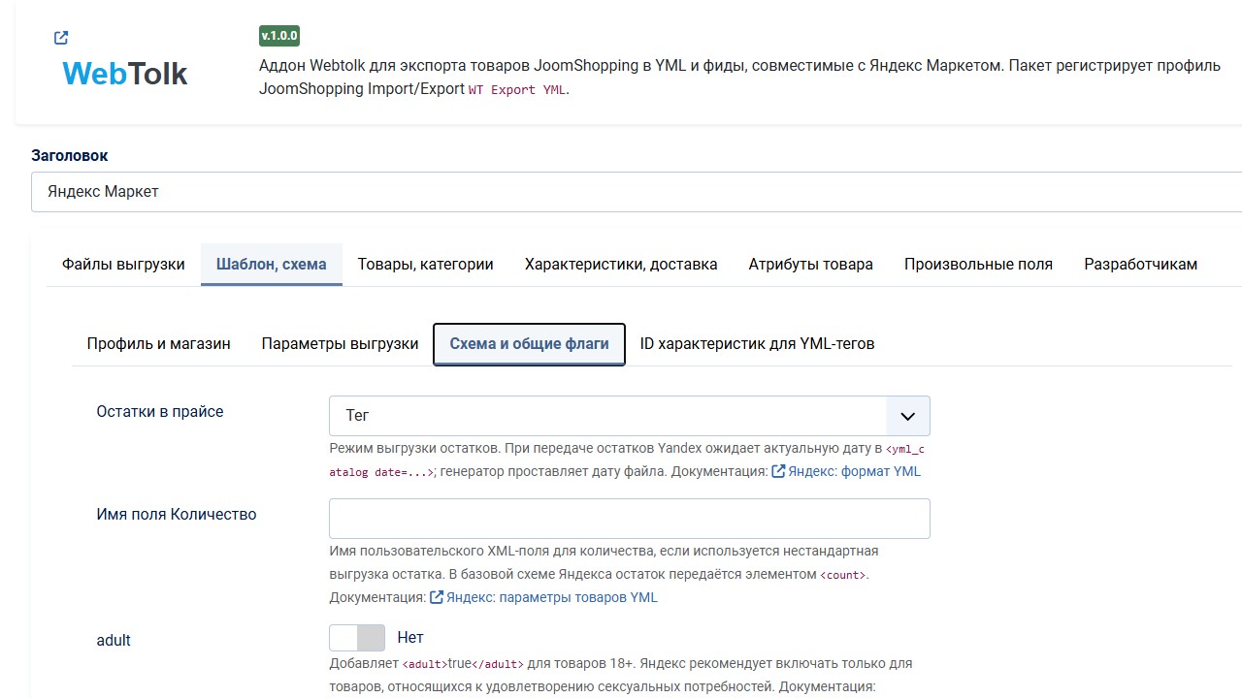Select the Характеристики, доставка tab
This screenshot has height=698, width=1242.
621,264
